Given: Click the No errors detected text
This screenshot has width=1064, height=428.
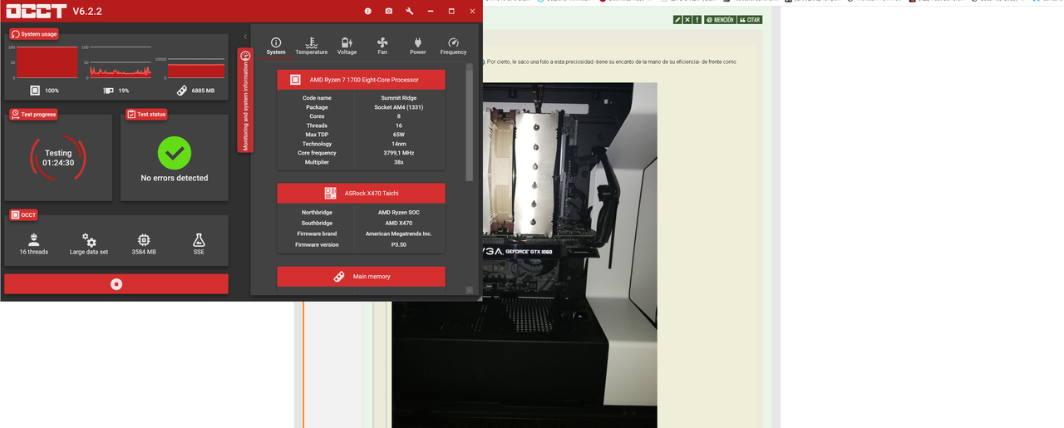Looking at the screenshot, I should pyautogui.click(x=175, y=178).
